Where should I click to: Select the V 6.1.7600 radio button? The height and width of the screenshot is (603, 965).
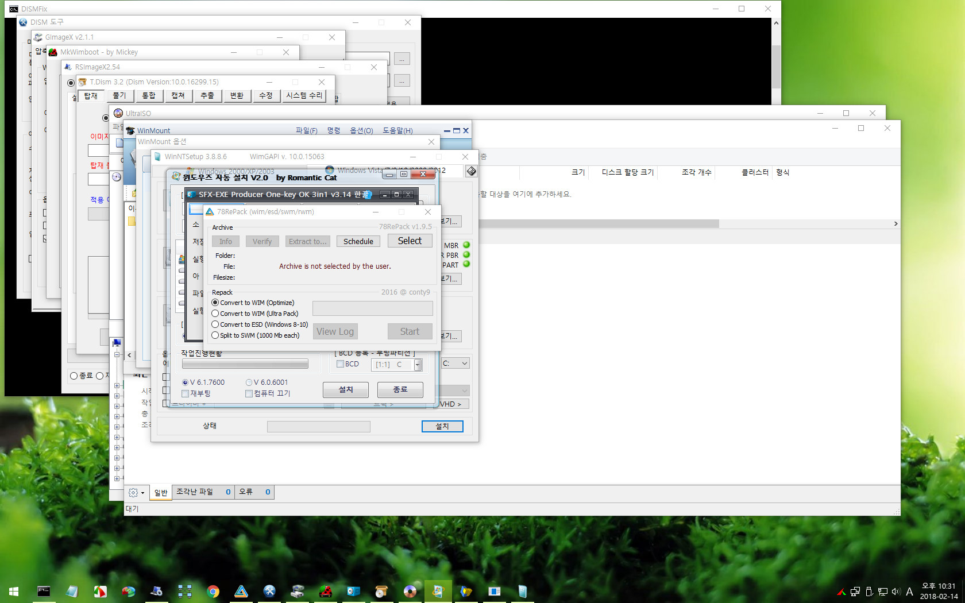tap(185, 382)
